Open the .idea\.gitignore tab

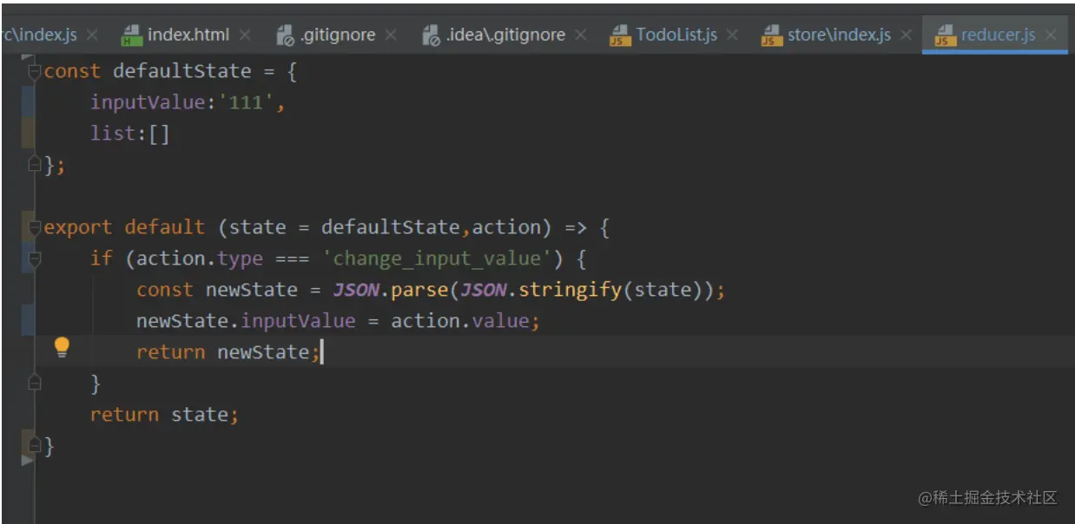(505, 35)
